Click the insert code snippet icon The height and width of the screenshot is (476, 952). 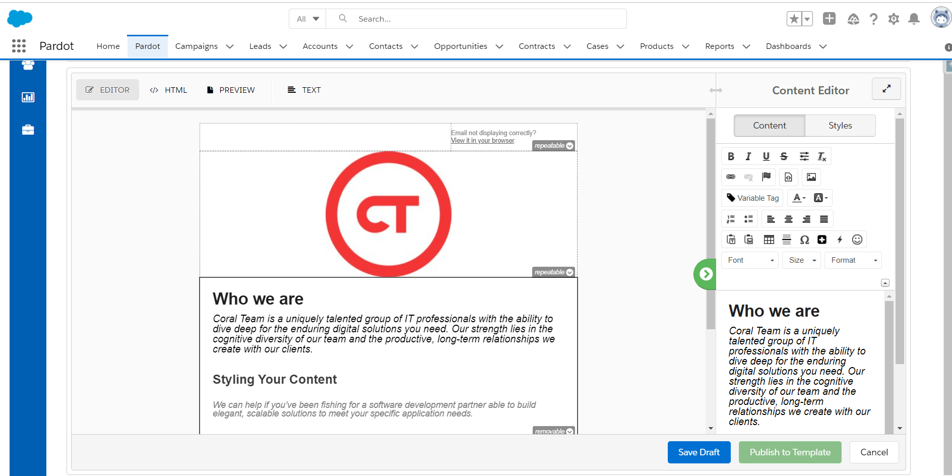coord(789,177)
